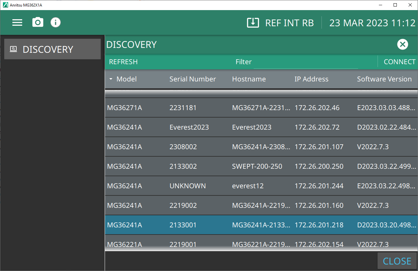
Task: Click the download/save icon near REF INT RB
Action: tap(253, 23)
